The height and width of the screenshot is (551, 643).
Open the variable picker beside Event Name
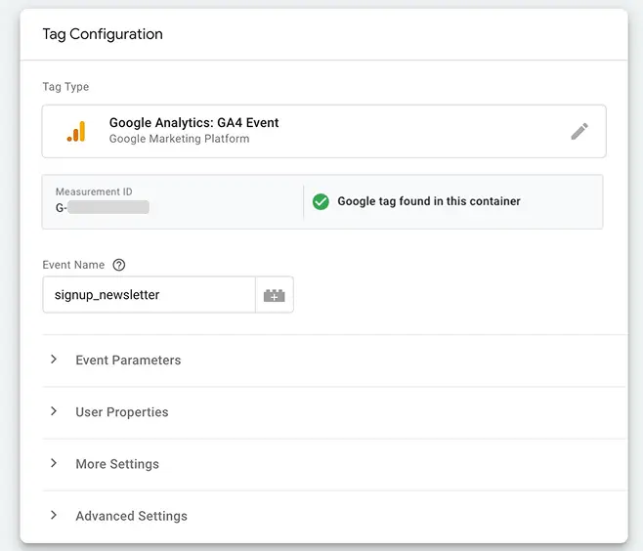[x=275, y=295]
